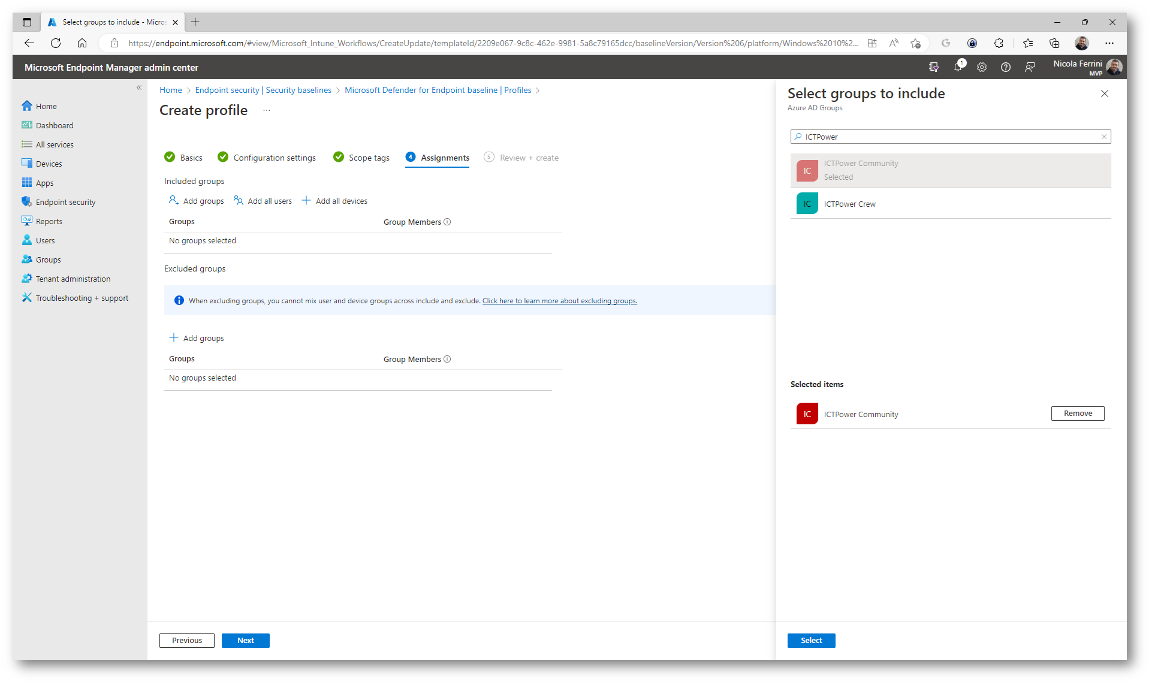
Task: Add groups to Included groups
Action: 197,201
